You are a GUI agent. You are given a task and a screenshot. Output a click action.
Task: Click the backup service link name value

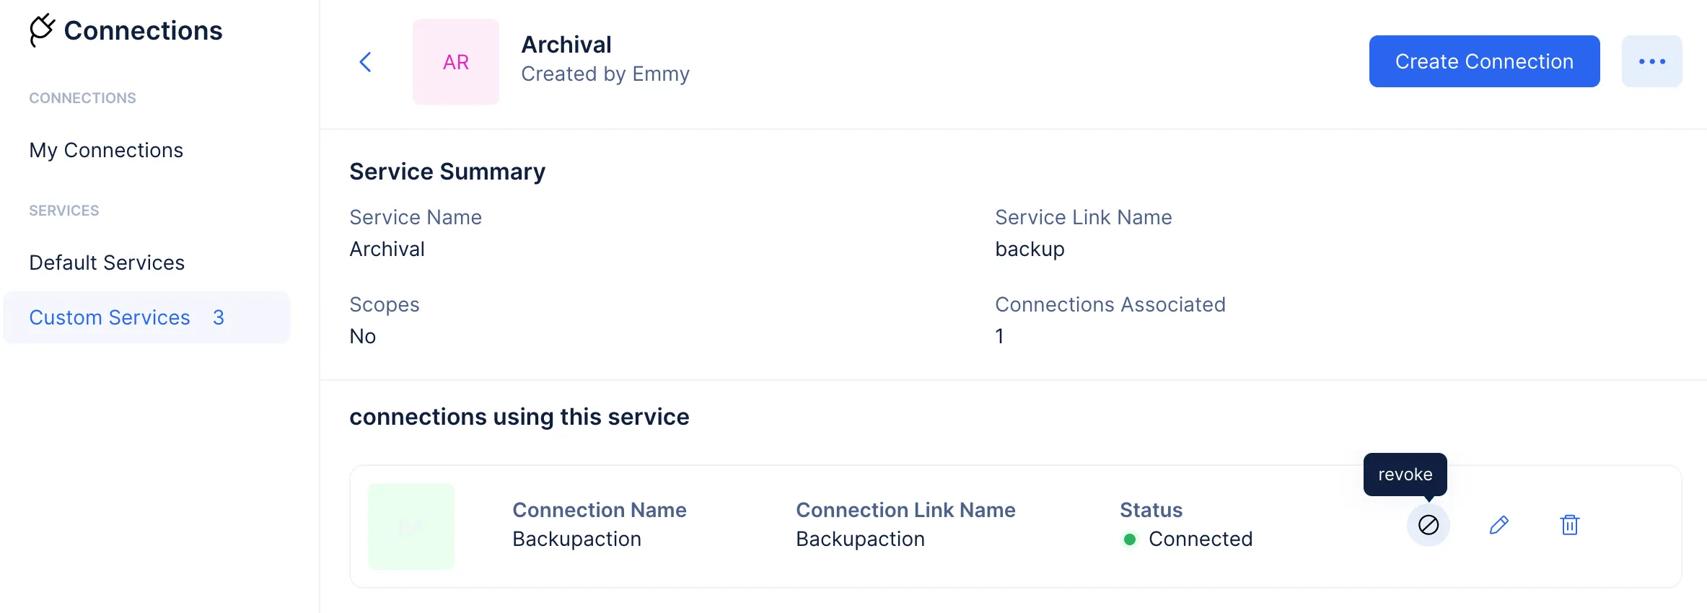pos(1030,249)
